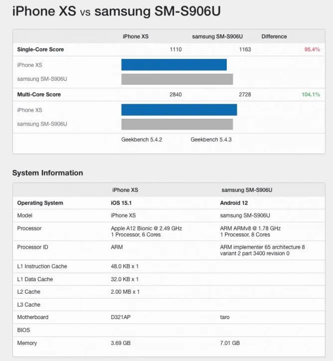This screenshot has height=361, width=333.
Task: Click the Difference column header
Action: (x=274, y=36)
